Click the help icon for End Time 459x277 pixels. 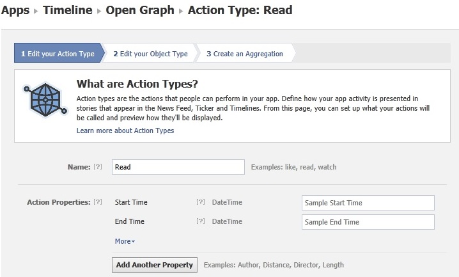click(x=201, y=221)
